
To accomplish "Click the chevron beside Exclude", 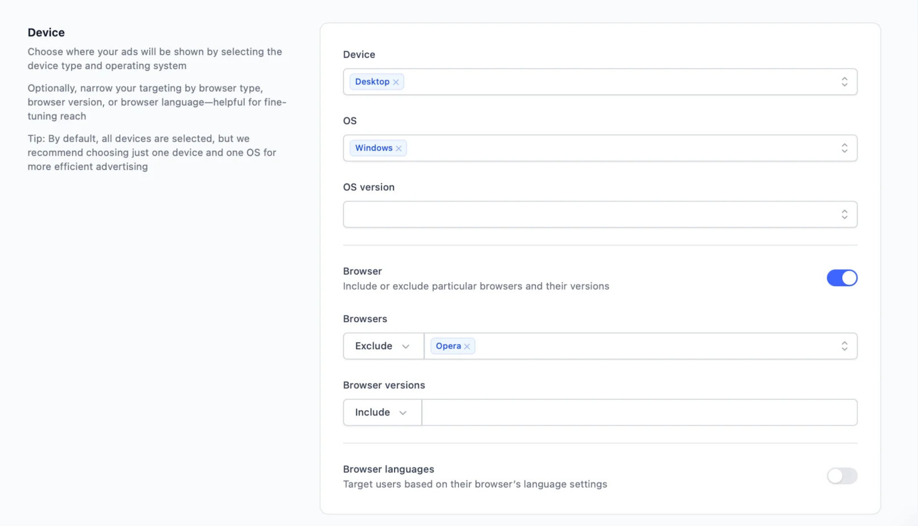I will click(x=405, y=347).
